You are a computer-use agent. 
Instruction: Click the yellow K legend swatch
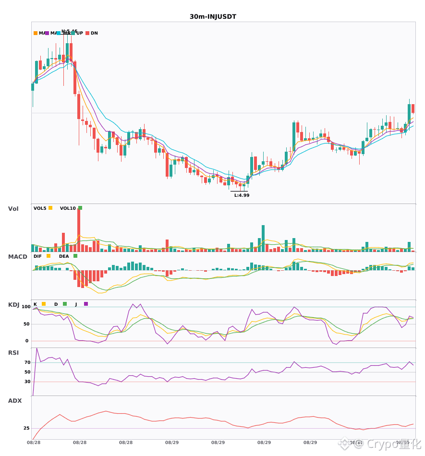[x=44, y=304]
